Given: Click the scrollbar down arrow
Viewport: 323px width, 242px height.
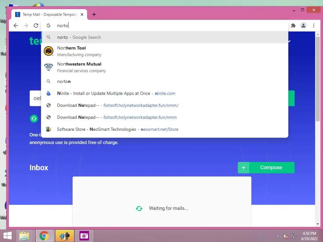Looking at the screenshot, I should 318,224.
